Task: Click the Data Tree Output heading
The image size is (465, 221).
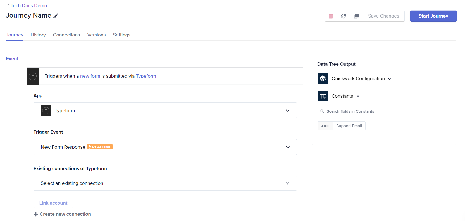Action: click(336, 64)
